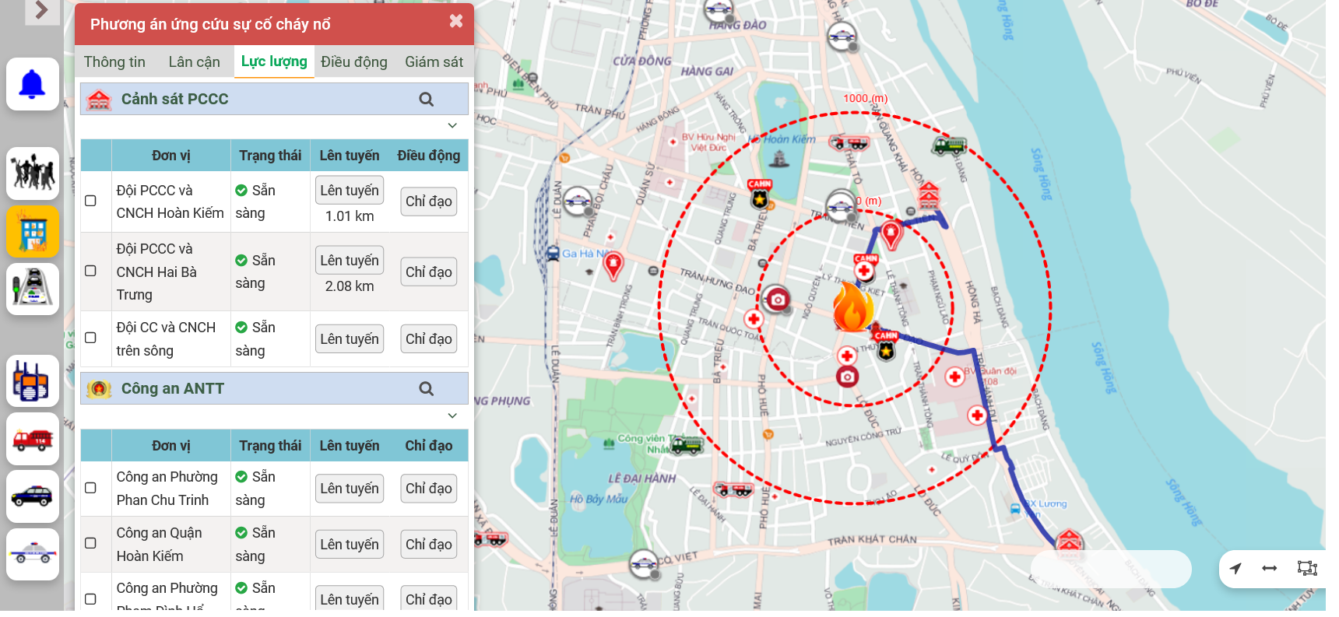Click the red fire truck sidebar icon
This screenshot has height=617, width=1339.
[x=33, y=440]
